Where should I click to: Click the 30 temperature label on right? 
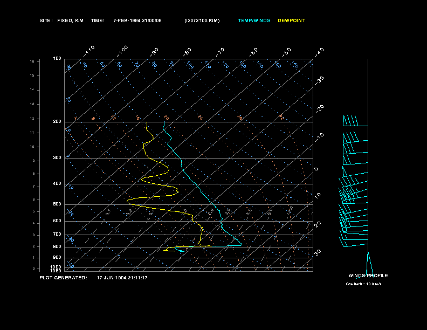click(318, 252)
